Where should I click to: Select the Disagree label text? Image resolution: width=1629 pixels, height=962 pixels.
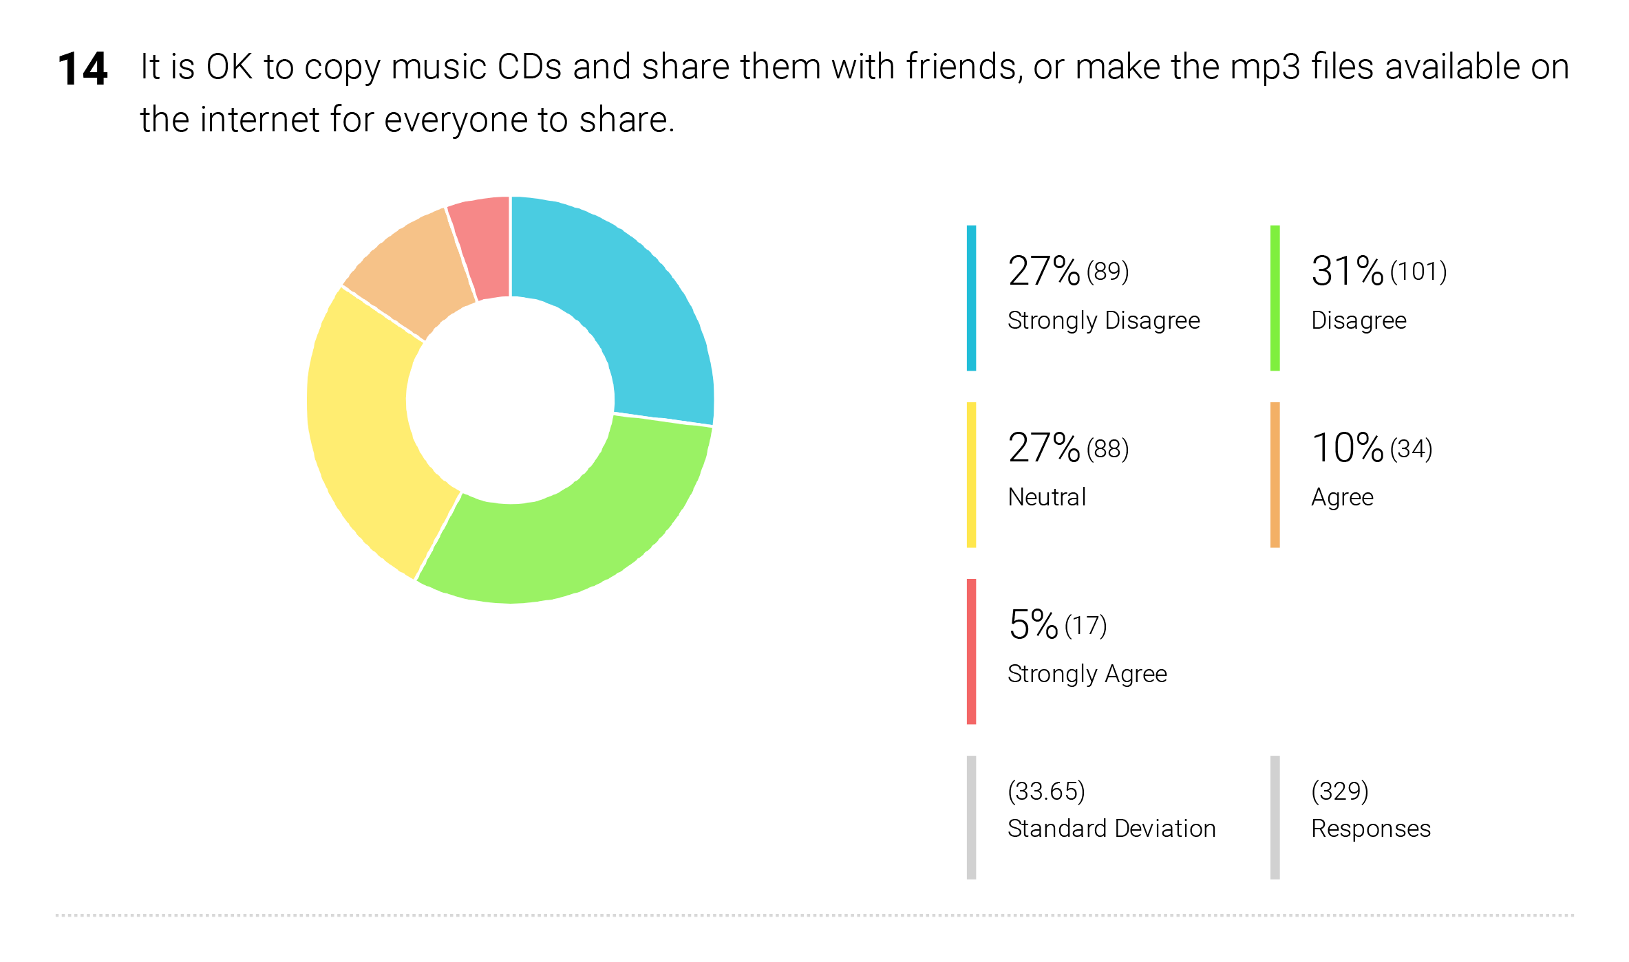pos(1359,321)
